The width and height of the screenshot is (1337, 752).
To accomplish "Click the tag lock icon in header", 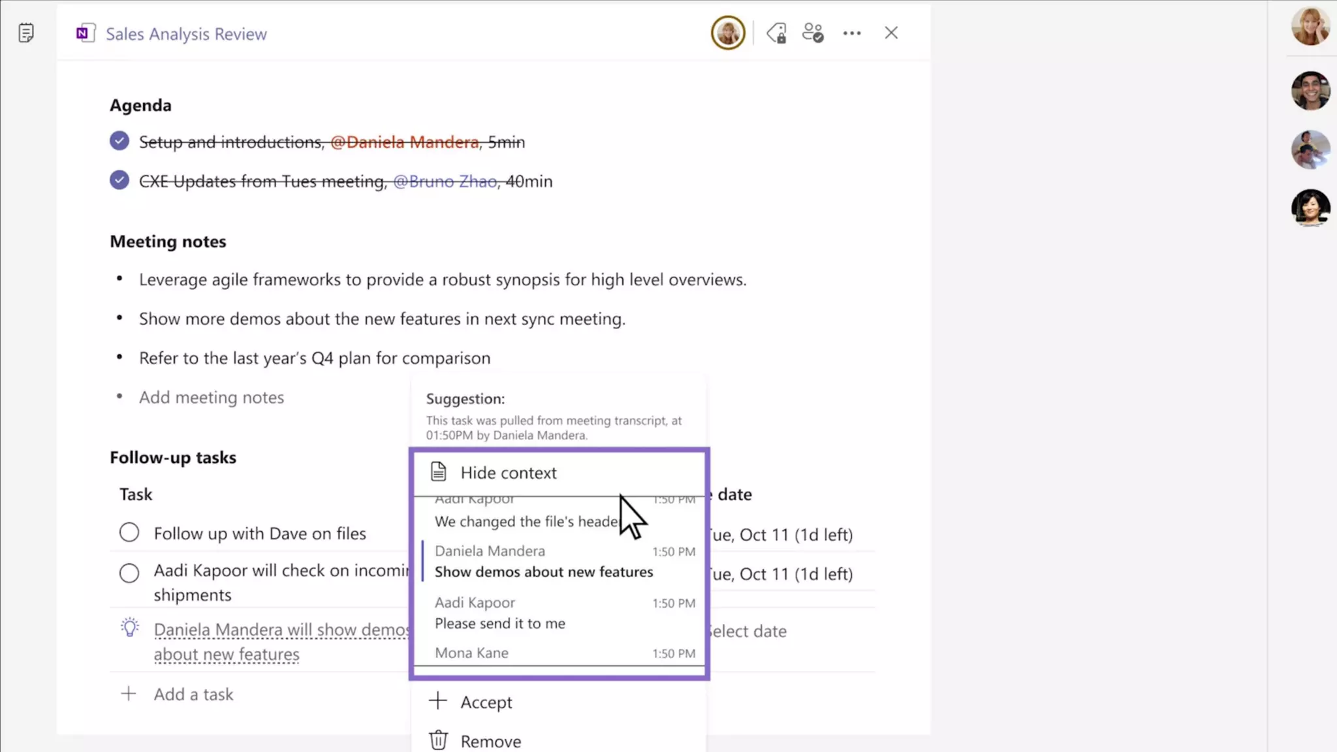I will pos(776,33).
